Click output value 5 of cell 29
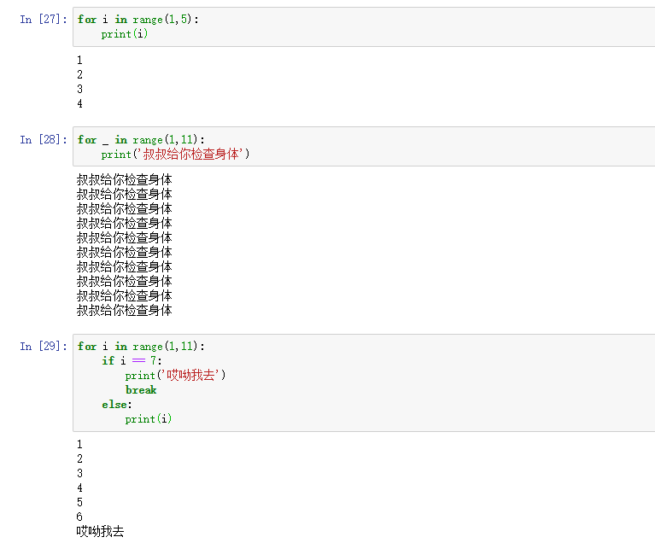 (79, 502)
